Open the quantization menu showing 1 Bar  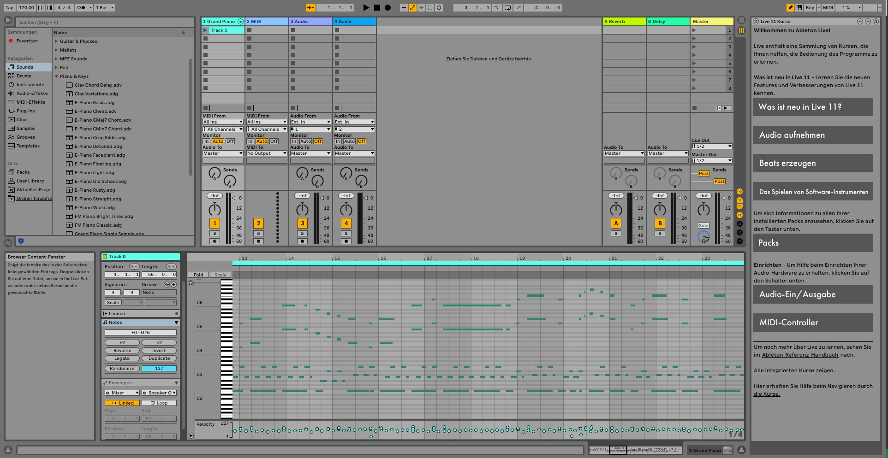(105, 7)
